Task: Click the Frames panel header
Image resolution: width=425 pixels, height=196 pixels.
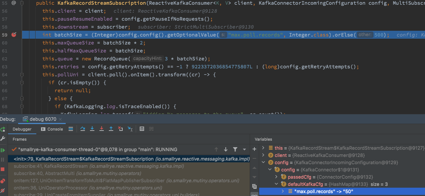Action: pyautogui.click(x=20, y=139)
